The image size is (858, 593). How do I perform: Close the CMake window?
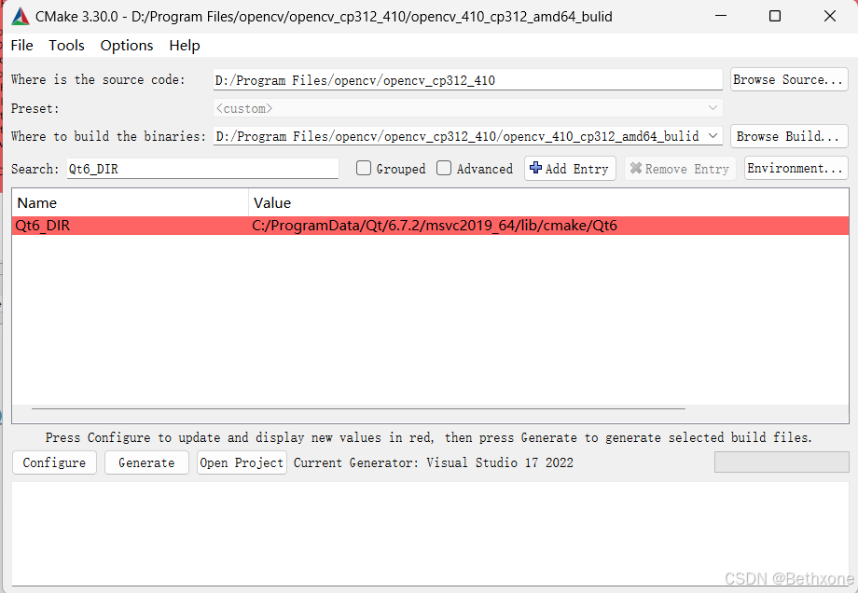pos(829,16)
